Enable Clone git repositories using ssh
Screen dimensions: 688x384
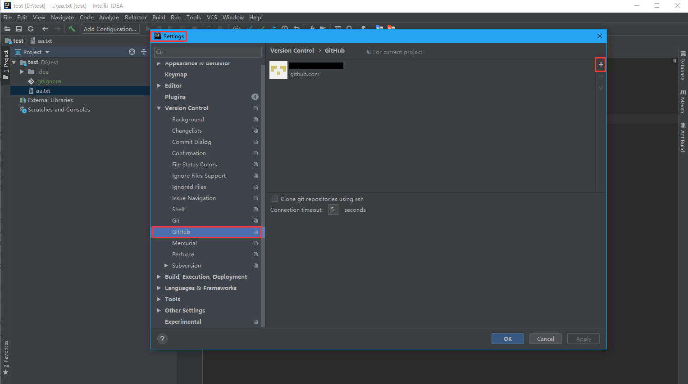click(x=274, y=199)
